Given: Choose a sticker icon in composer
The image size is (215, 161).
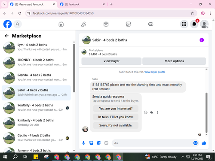Looking at the screenshot, I should click(98, 143).
